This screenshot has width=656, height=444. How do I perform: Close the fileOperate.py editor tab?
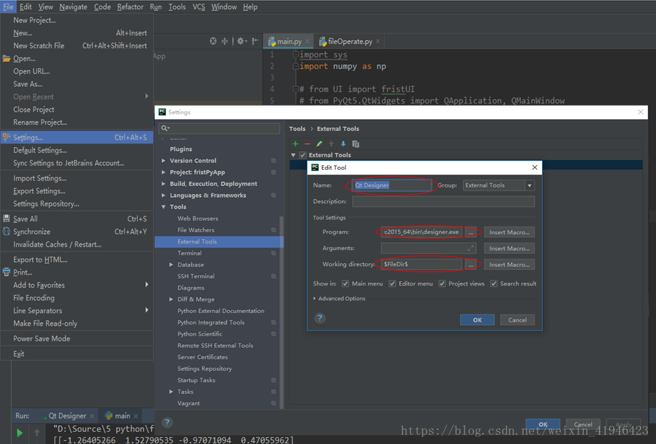(x=378, y=41)
